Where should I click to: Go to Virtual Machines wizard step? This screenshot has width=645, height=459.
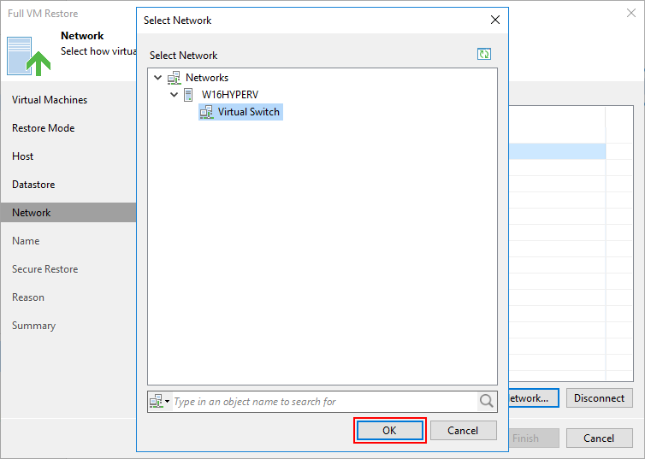pyautogui.click(x=50, y=100)
